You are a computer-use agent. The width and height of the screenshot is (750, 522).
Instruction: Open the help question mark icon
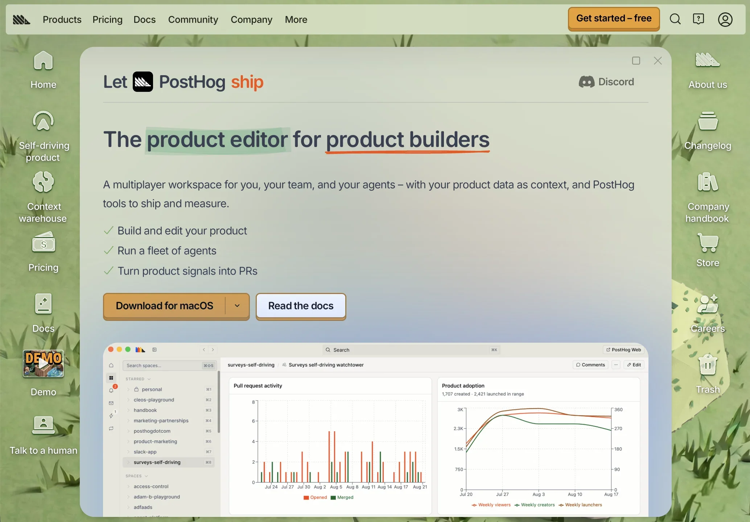pyautogui.click(x=698, y=19)
